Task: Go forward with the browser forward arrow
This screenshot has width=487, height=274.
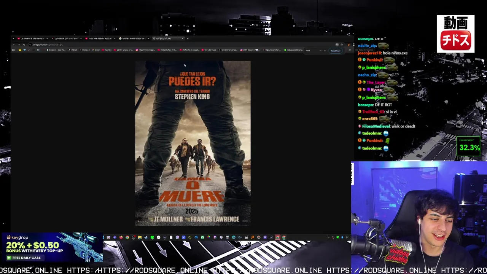Action: tap(19, 45)
